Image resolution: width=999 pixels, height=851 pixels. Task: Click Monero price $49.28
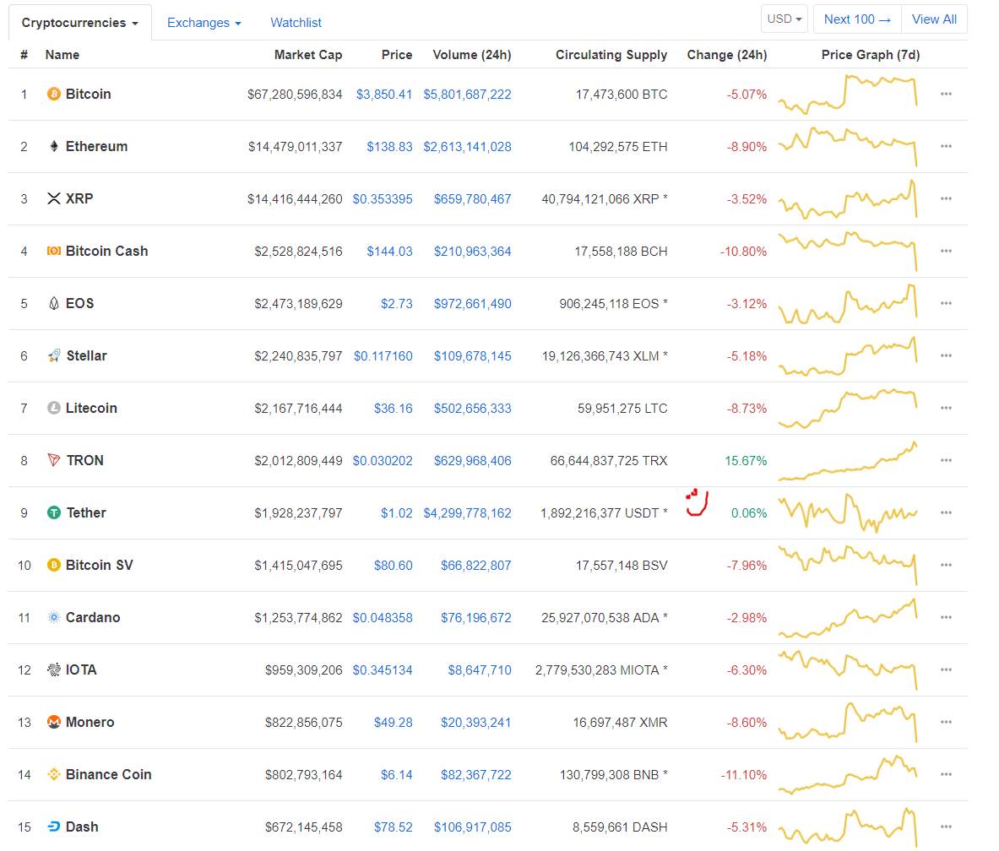coord(394,723)
